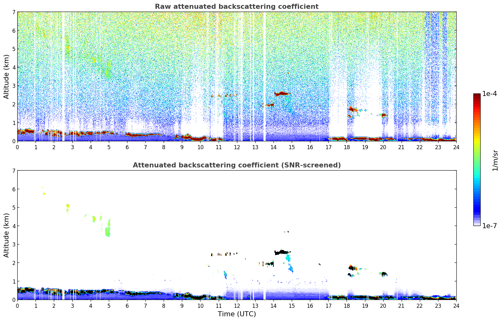Click hour tick "18" under the bottom plot
Image resolution: width=502 pixels, height=321 pixels.
(x=347, y=306)
